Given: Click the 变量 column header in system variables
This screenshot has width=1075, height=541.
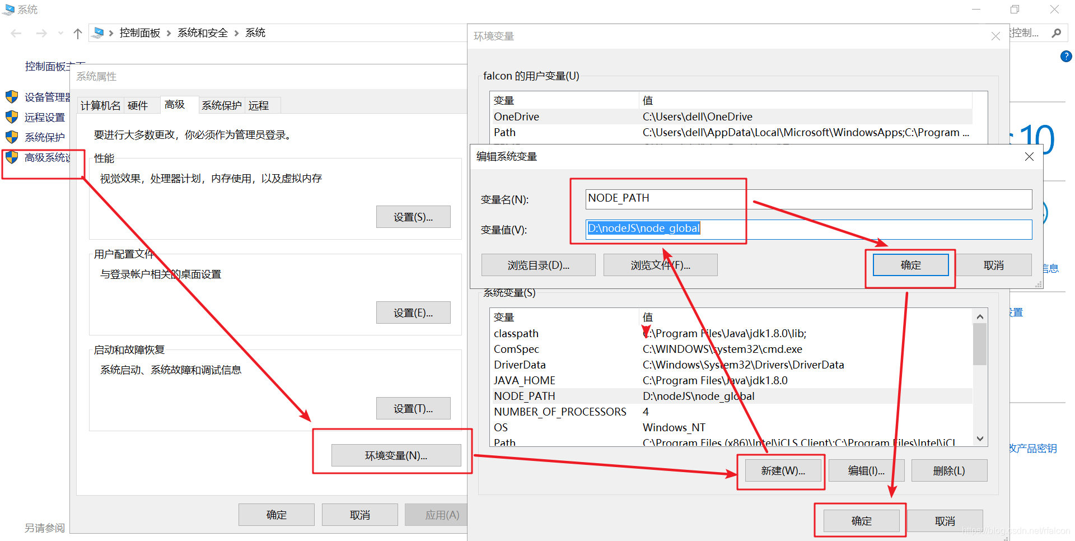Looking at the screenshot, I should point(564,317).
